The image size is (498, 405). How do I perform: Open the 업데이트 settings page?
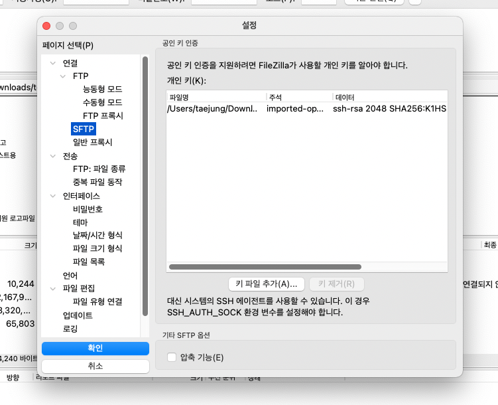pyautogui.click(x=78, y=315)
